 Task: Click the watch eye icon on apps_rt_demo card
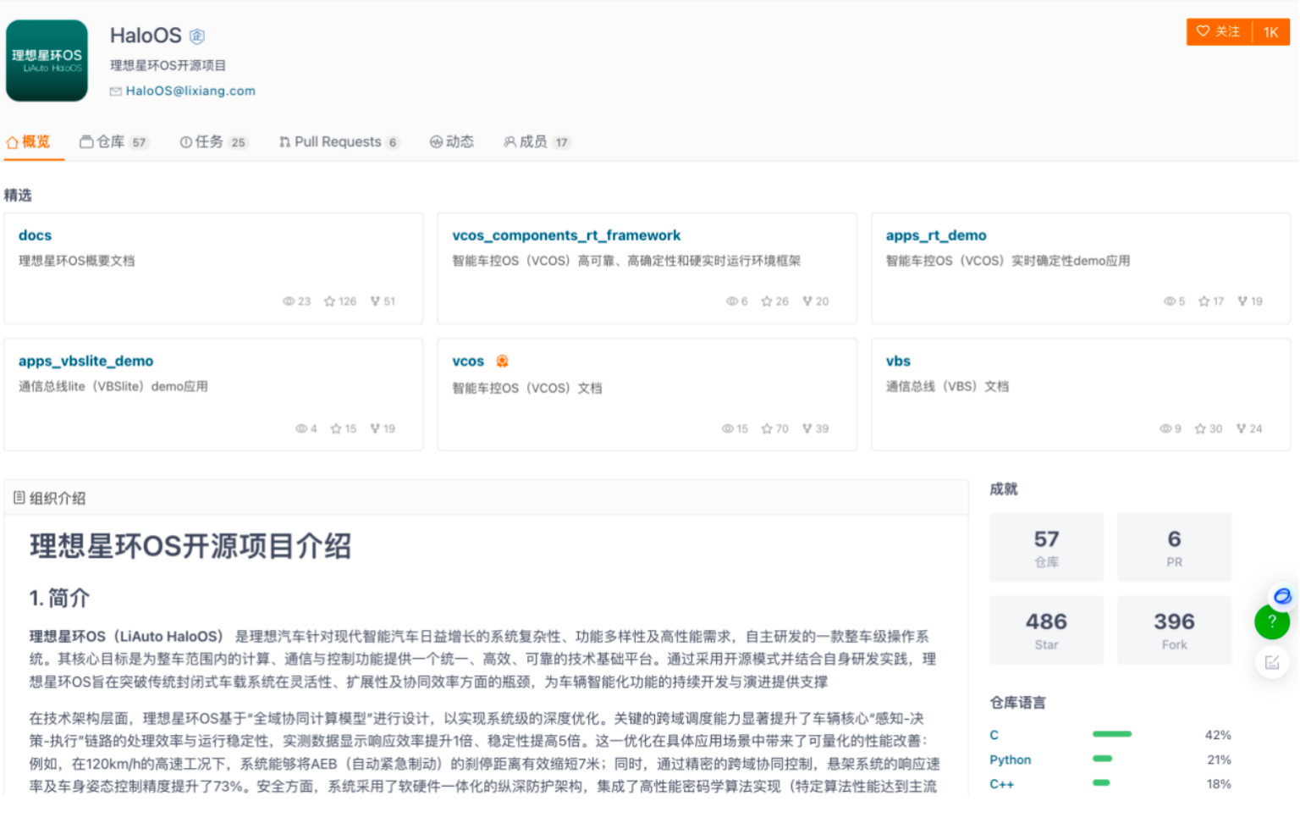click(1170, 301)
